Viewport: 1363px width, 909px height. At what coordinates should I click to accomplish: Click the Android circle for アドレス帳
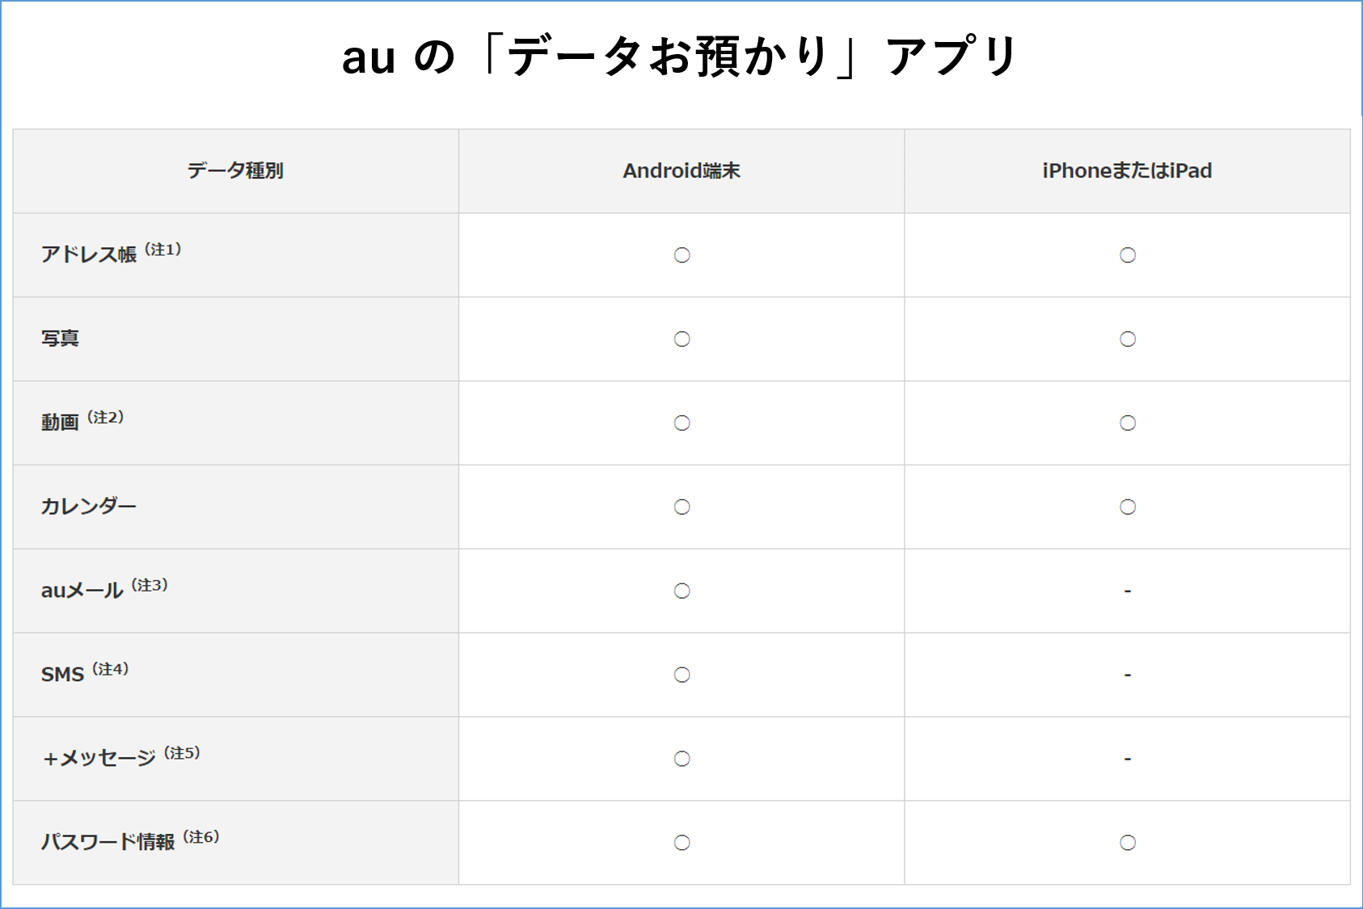(x=681, y=255)
